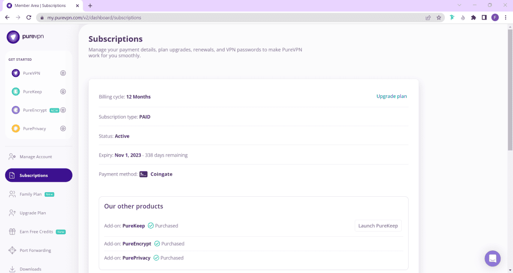Click the "Nov 1, 2023" expiry date
This screenshot has height=273, width=513.
click(x=128, y=155)
